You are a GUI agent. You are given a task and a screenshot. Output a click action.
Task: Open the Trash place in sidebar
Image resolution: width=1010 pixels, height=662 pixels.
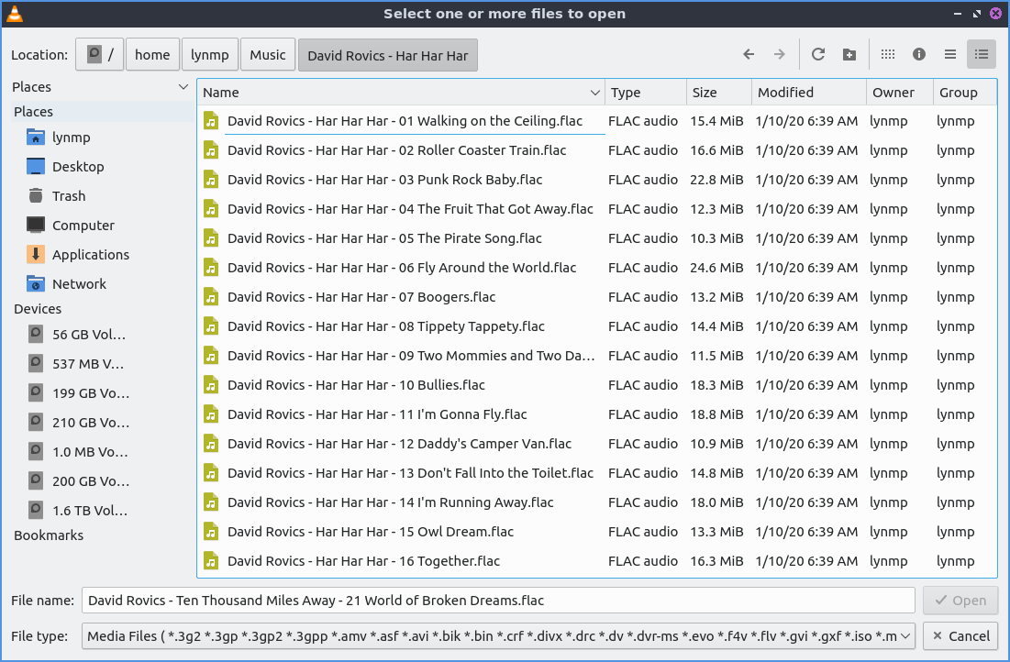click(x=69, y=196)
